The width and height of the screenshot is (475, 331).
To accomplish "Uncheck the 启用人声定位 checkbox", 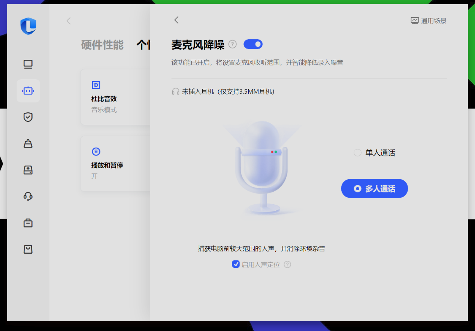I will (236, 265).
